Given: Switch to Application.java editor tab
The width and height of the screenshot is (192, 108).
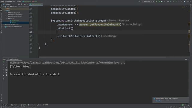Looking at the screenshot, I should pos(36,4).
